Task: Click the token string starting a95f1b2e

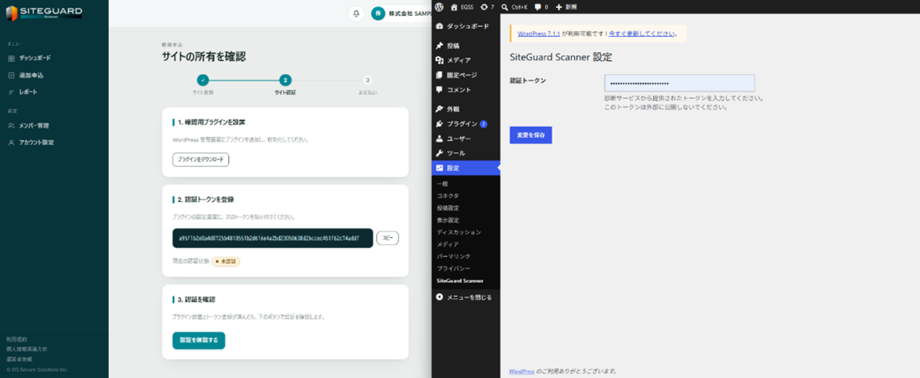Action: (269, 238)
